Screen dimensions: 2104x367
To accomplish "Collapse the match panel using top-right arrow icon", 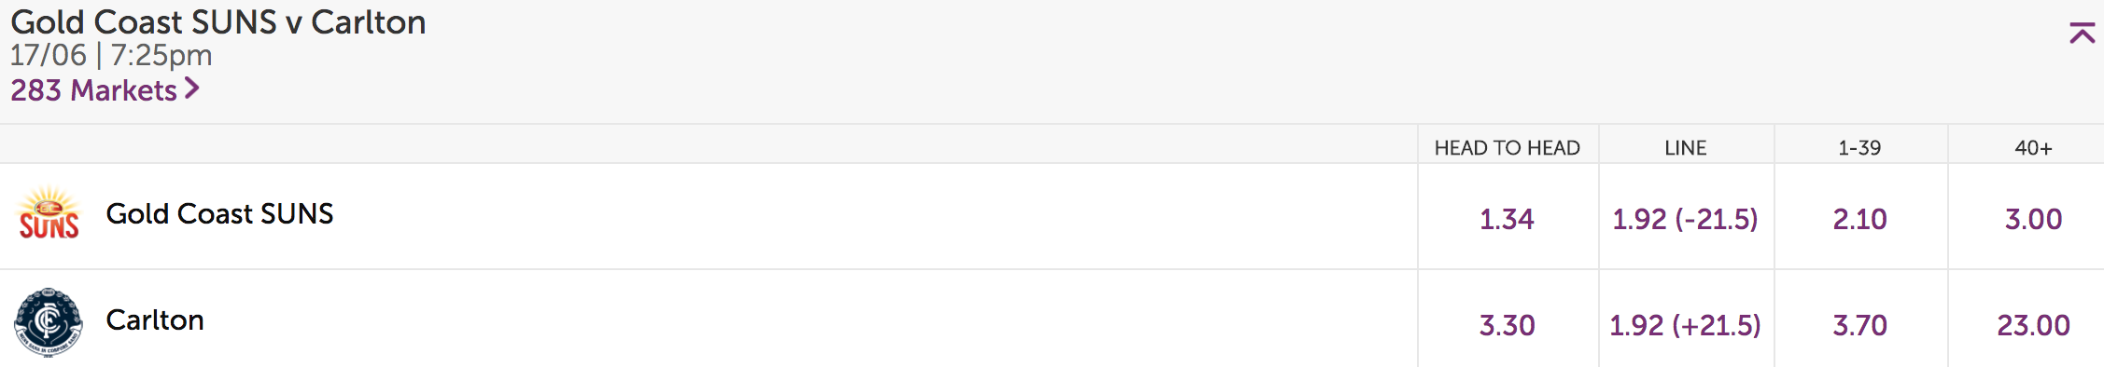I will point(2082,34).
